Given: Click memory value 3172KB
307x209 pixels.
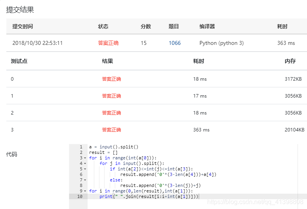Looking at the screenshot, I should [293, 79].
